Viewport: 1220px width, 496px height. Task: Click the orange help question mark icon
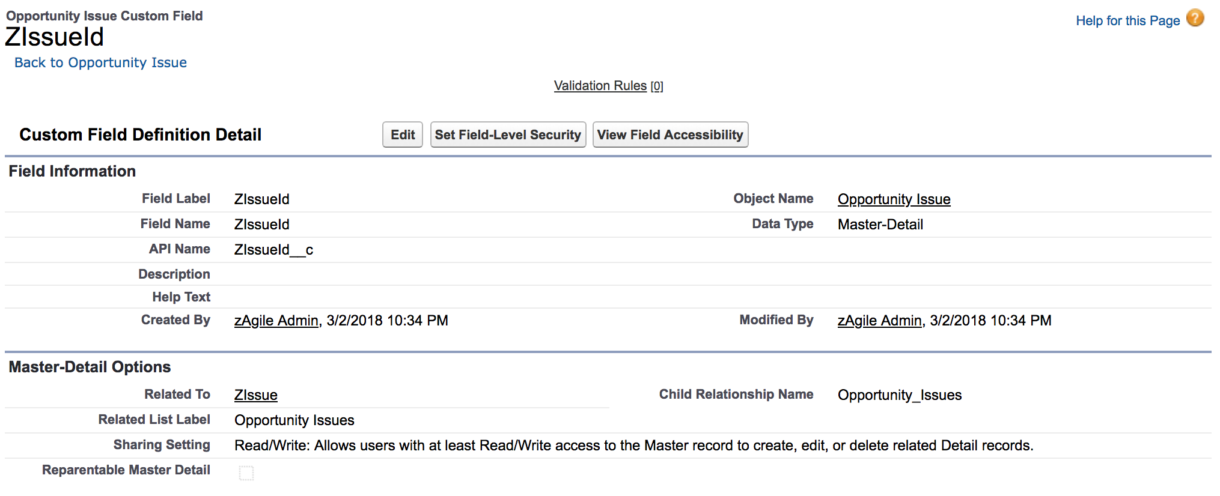tap(1195, 19)
